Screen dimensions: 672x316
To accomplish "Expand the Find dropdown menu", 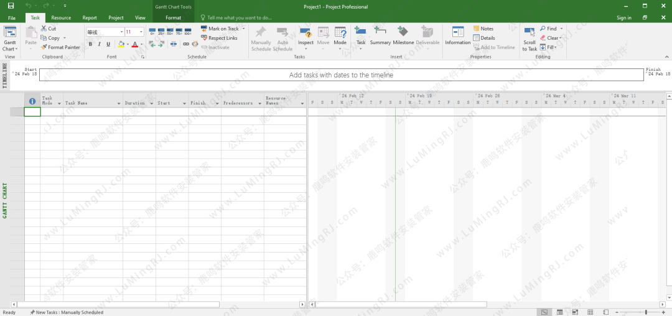I will (561, 29).
